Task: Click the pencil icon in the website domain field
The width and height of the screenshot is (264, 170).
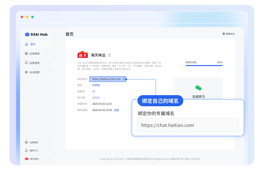Action: (x=124, y=79)
